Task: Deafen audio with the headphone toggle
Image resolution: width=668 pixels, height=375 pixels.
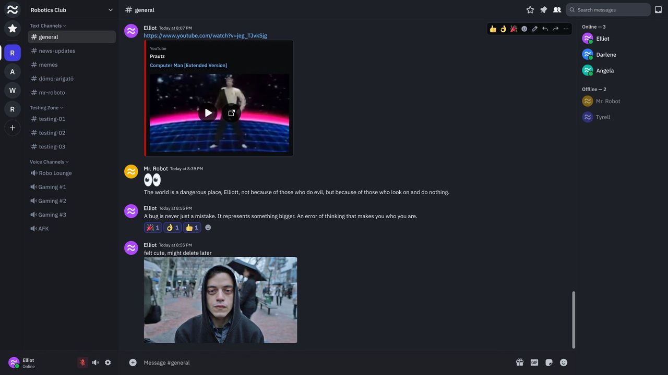Action: point(95,362)
